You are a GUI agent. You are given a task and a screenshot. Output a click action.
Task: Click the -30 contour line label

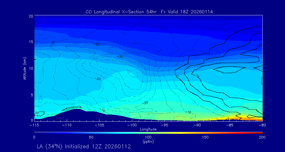(x=120, y=56)
